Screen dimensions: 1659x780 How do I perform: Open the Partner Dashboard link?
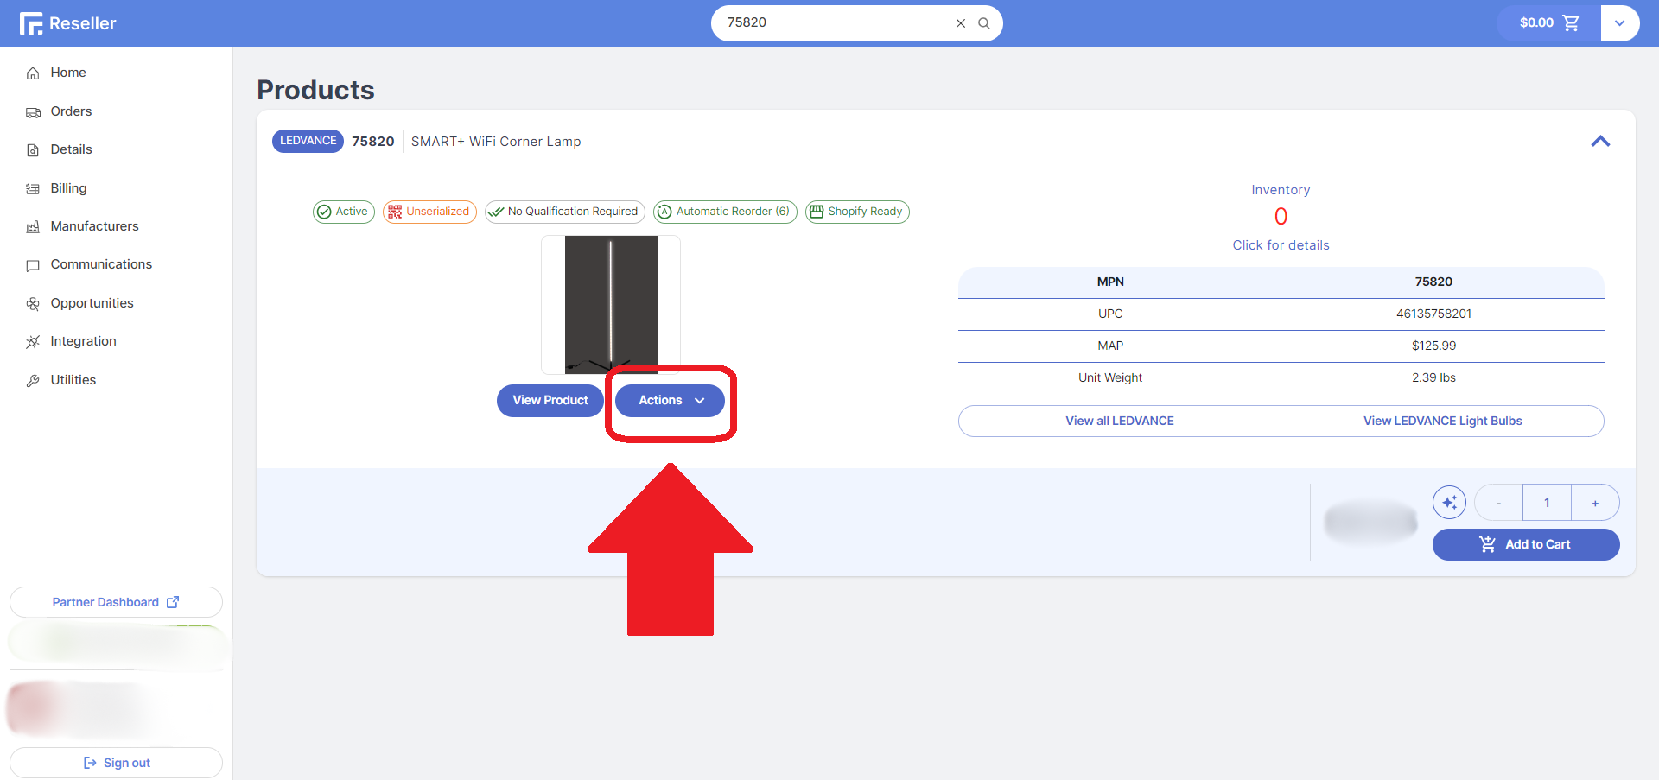point(116,602)
